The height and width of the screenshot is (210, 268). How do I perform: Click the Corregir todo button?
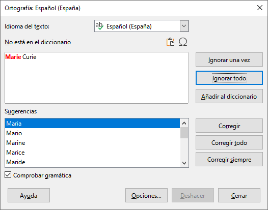point(229,142)
